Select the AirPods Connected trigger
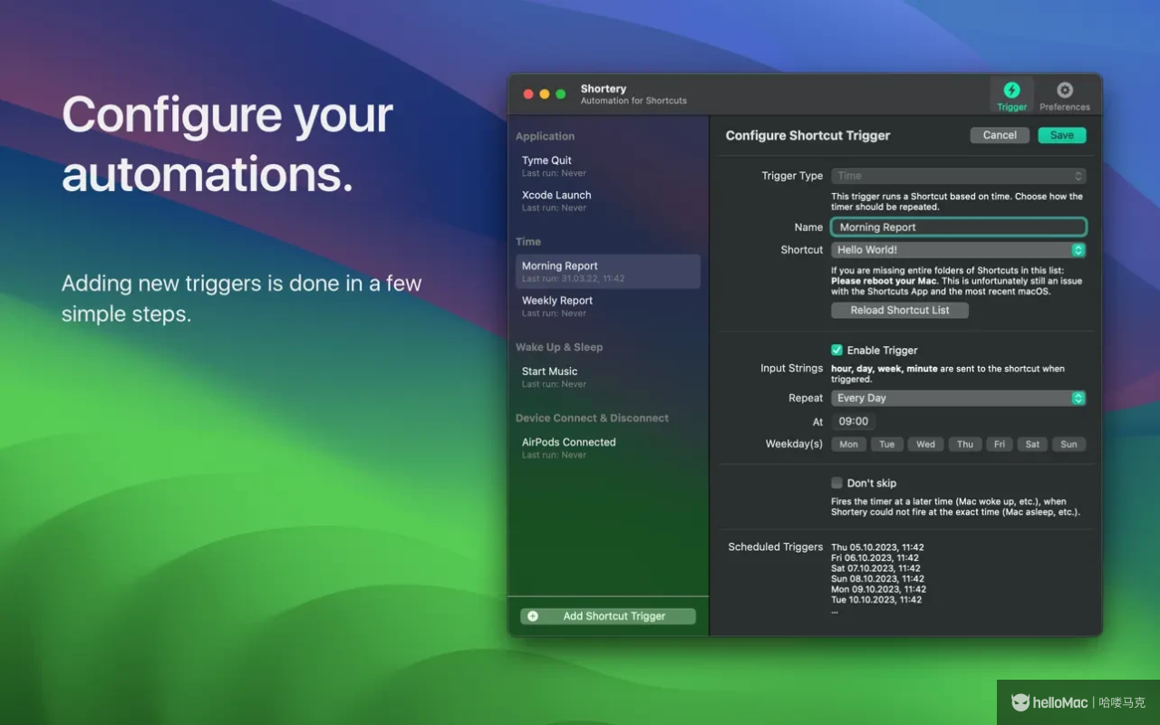This screenshot has height=725, width=1160. (608, 448)
